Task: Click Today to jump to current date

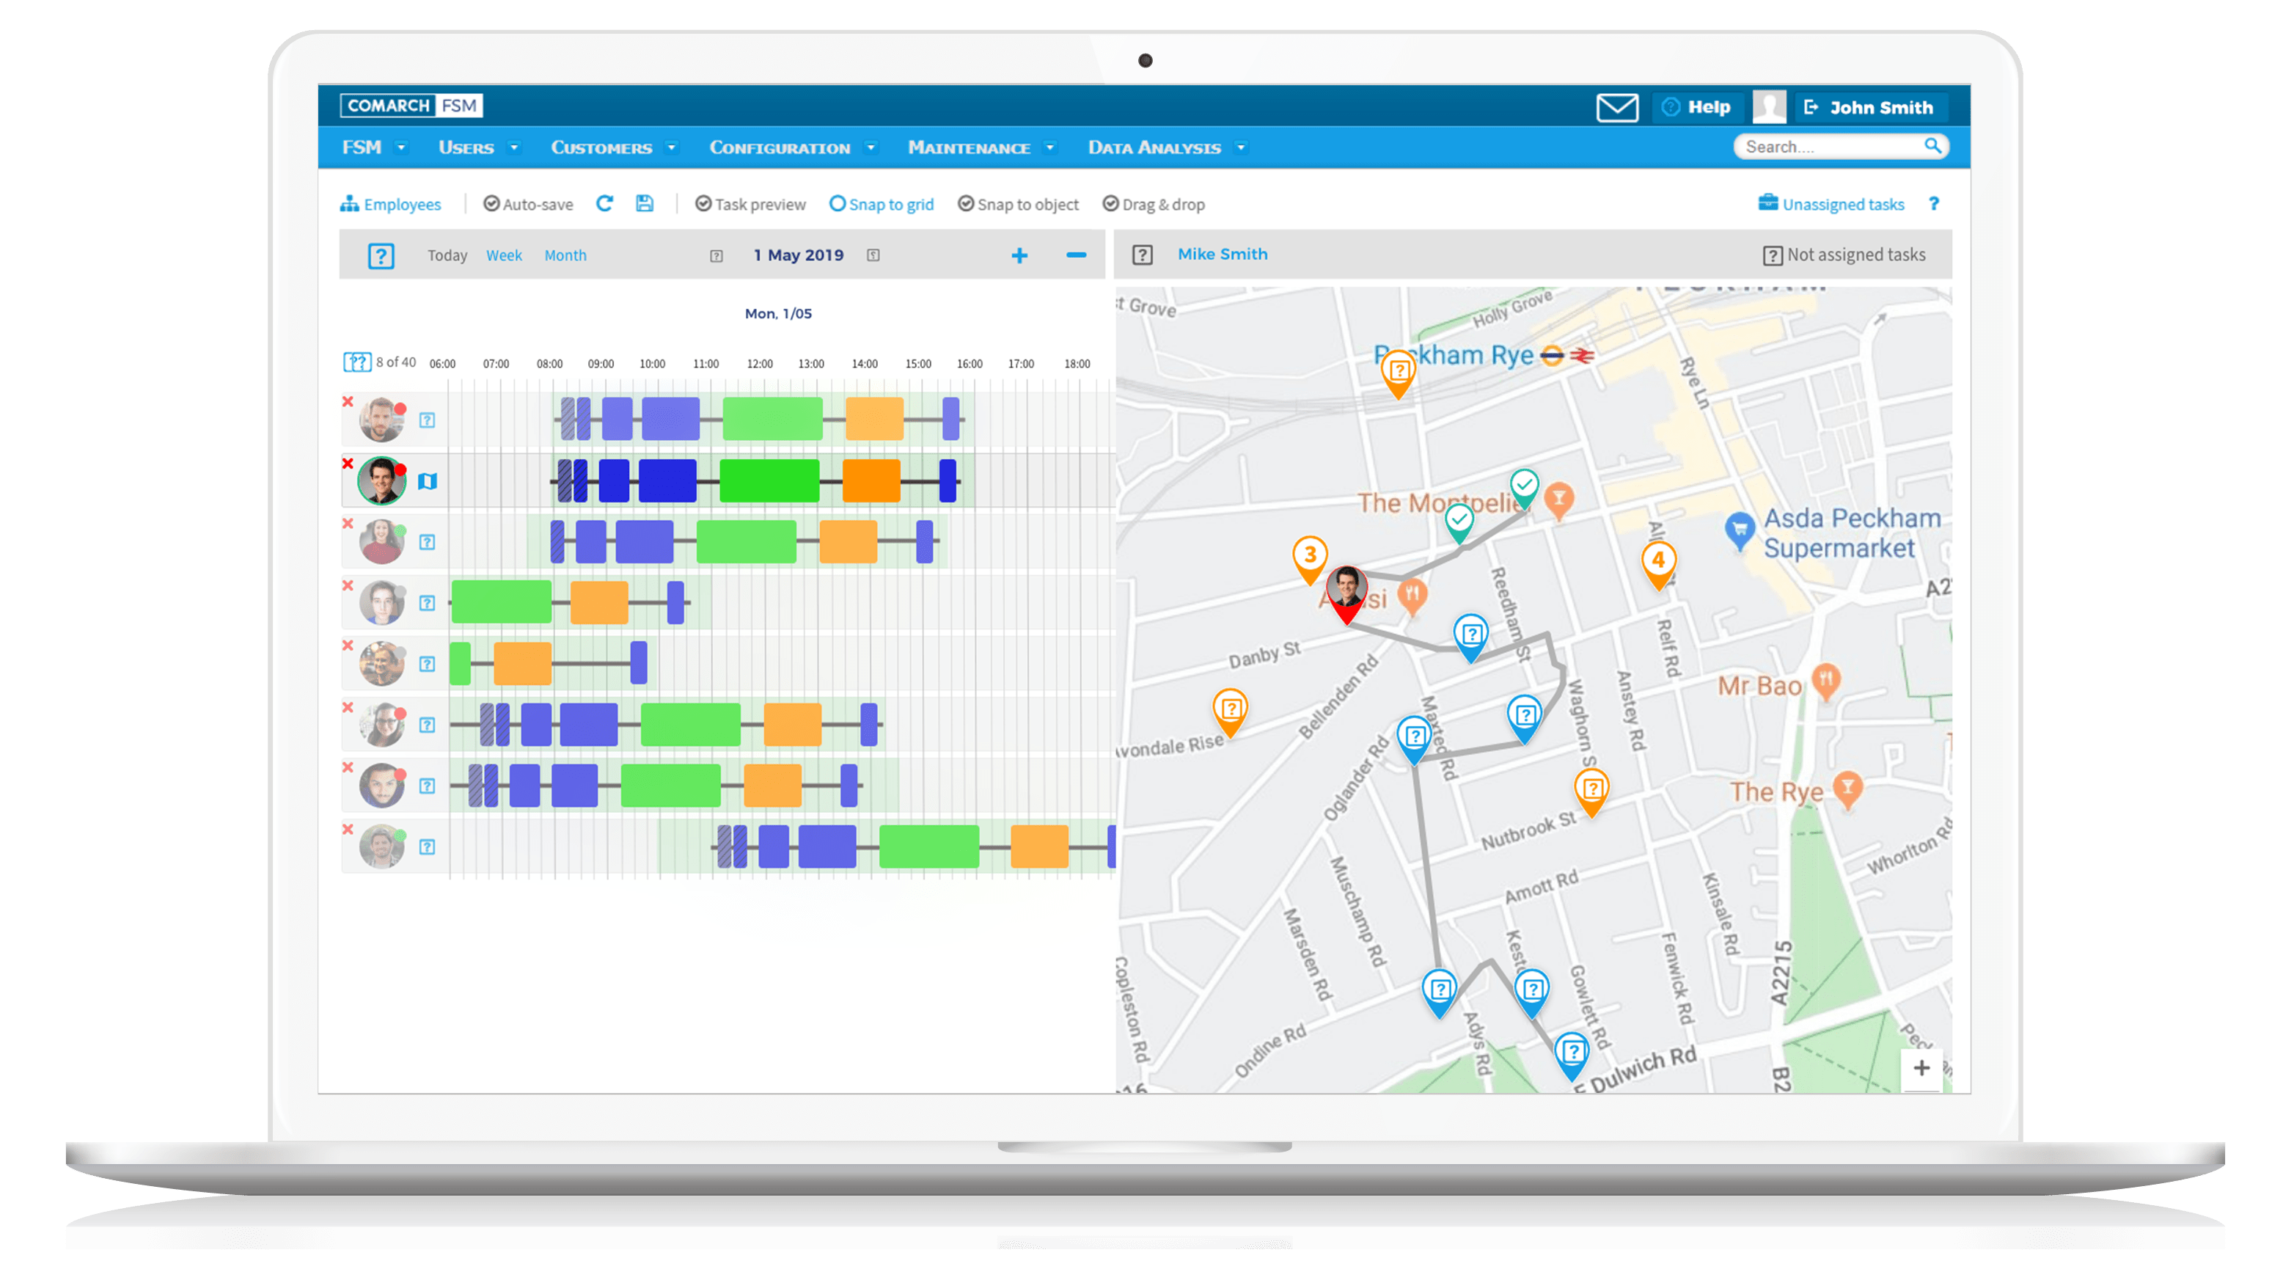Action: pyautogui.click(x=447, y=255)
